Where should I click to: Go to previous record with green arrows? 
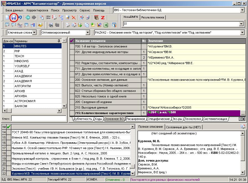[x=28, y=17]
